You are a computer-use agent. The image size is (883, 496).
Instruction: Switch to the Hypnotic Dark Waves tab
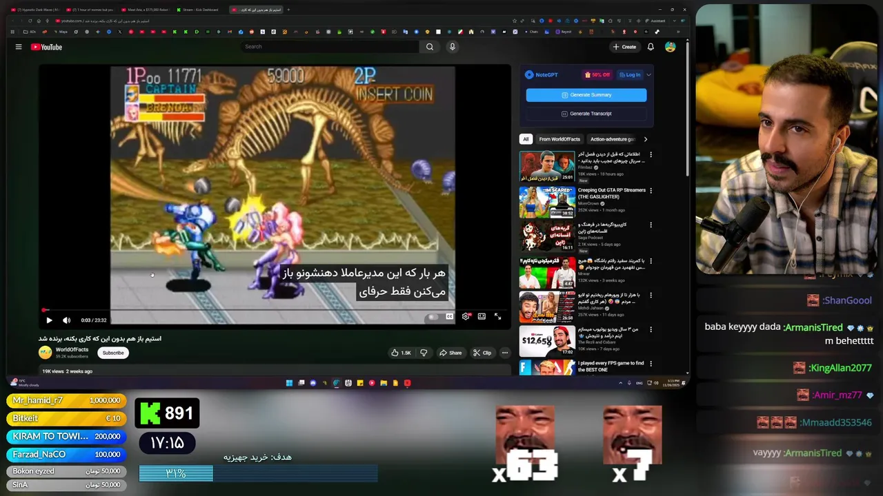36,10
